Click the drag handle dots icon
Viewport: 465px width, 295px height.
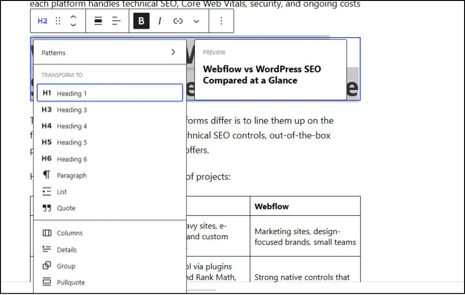58,21
